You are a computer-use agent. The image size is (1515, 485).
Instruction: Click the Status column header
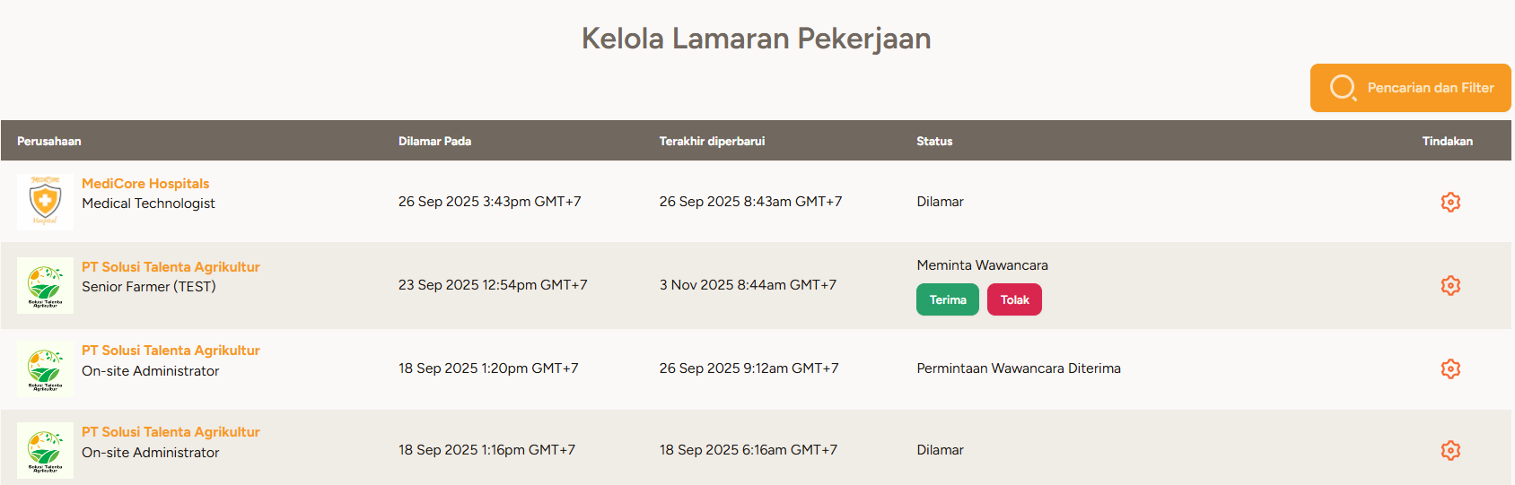point(934,141)
